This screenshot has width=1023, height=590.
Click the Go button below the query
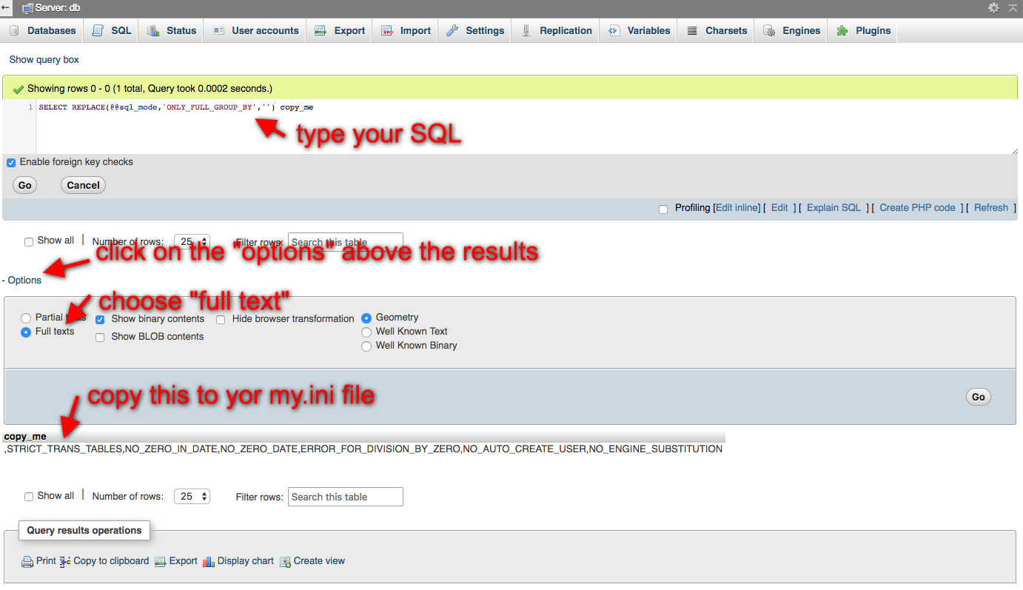pos(24,185)
